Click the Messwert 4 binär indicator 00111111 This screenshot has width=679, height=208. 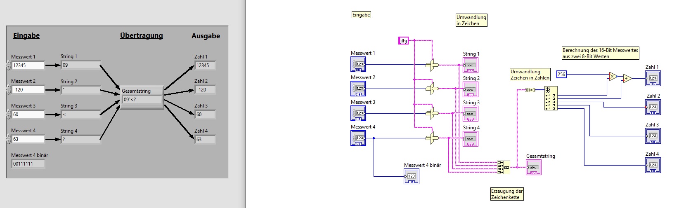click(28, 164)
